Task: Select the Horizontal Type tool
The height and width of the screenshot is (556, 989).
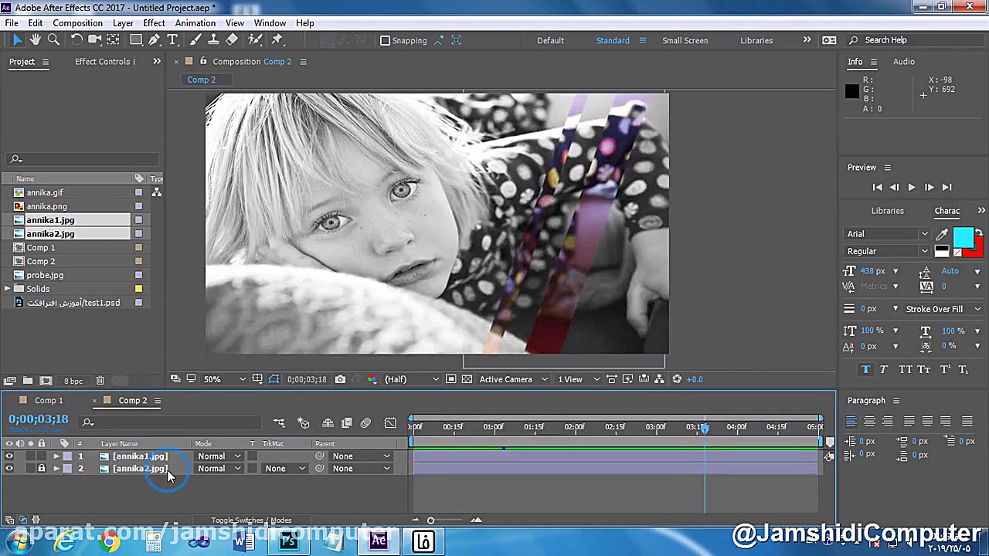Action: (172, 40)
